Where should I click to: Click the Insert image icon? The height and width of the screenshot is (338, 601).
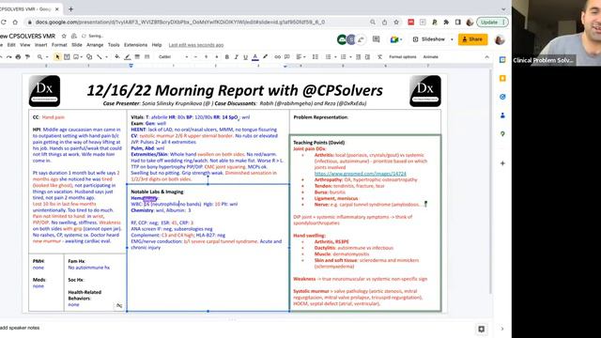[76, 57]
